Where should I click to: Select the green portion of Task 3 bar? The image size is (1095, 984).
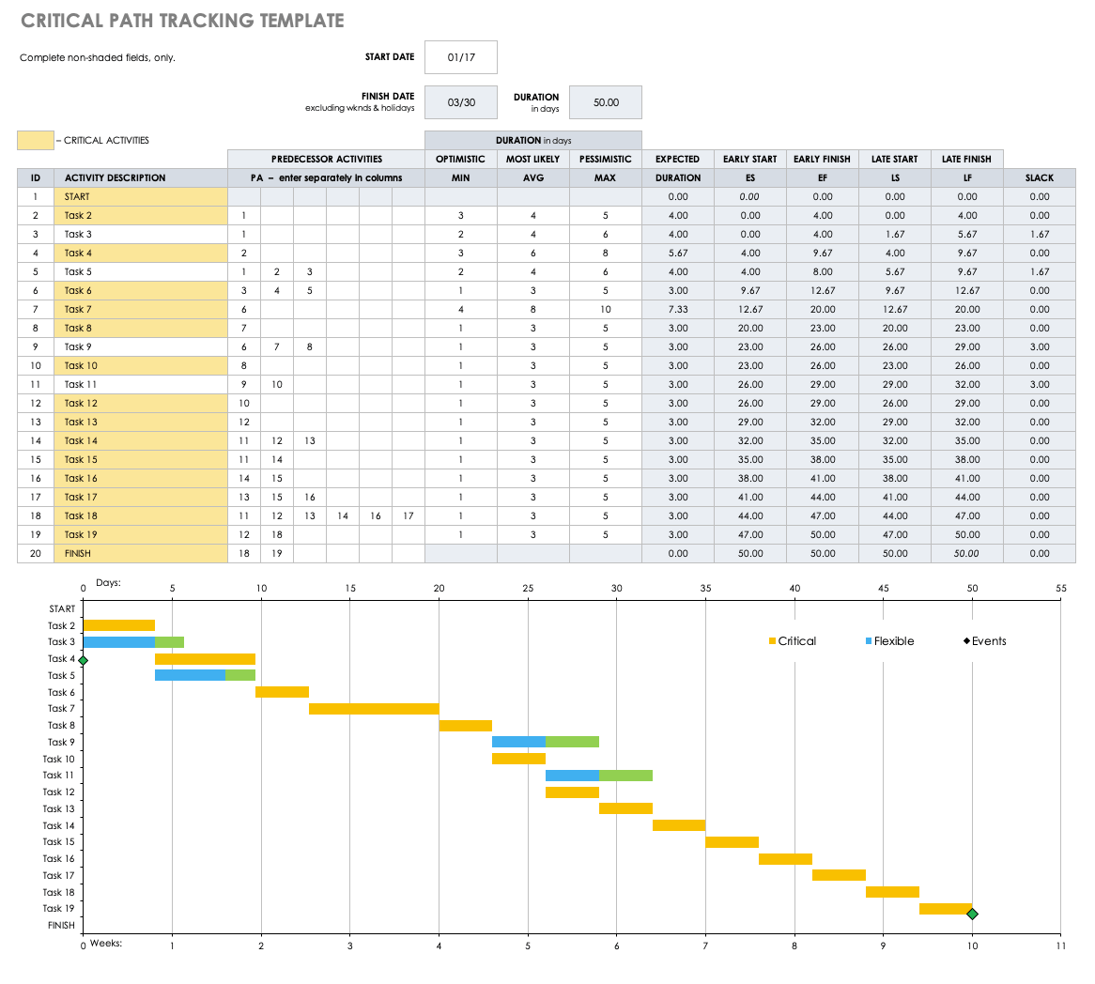[x=170, y=641]
